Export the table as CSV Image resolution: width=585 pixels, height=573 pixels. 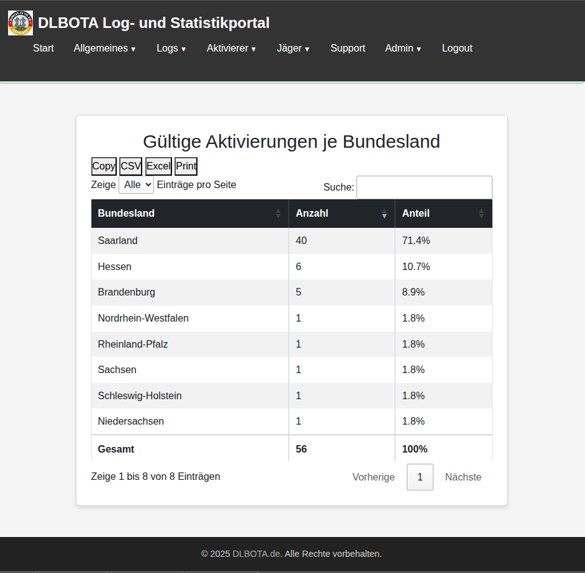click(x=130, y=166)
